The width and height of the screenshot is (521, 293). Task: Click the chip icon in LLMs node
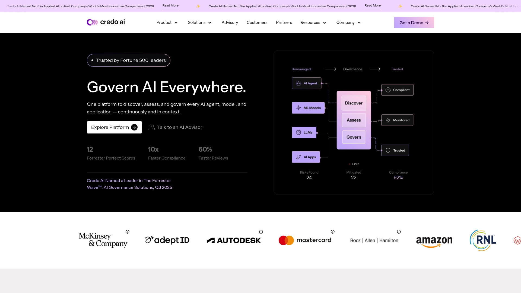click(x=298, y=132)
